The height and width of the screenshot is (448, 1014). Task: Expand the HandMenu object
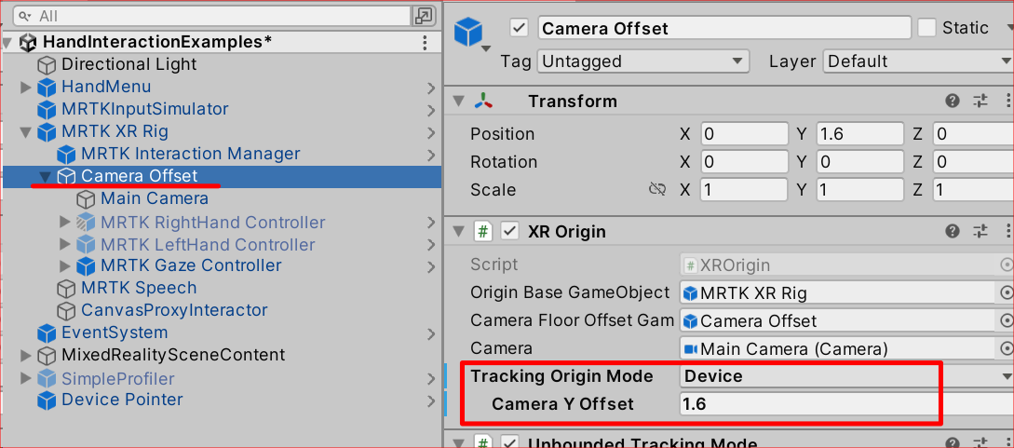tap(26, 87)
